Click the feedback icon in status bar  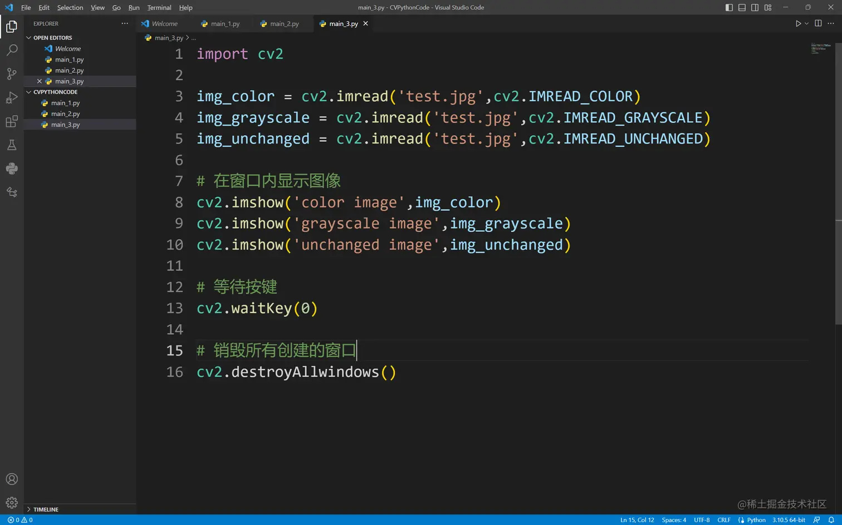tap(817, 520)
